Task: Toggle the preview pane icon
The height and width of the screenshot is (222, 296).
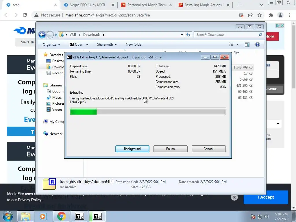Action: (x=247, y=45)
